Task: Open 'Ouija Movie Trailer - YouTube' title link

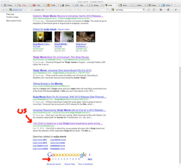Action: click(41, 45)
